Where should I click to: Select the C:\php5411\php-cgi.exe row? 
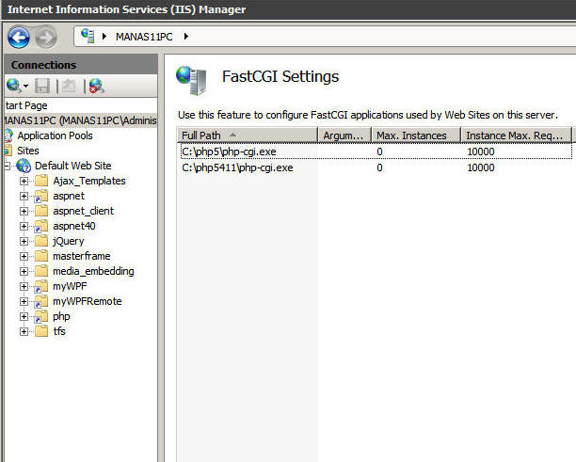pos(376,167)
